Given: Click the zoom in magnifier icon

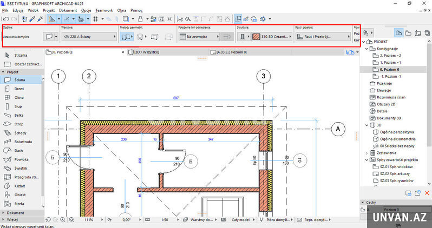Looking at the screenshot, I should (x=63, y=220).
